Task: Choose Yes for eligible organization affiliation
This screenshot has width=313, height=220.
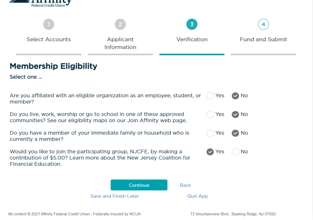Action: coord(210,96)
